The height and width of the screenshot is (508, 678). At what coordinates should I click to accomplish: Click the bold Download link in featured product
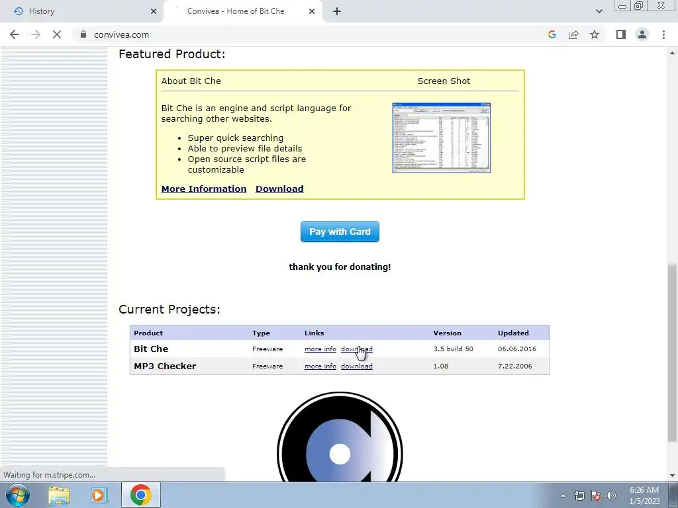(x=279, y=189)
